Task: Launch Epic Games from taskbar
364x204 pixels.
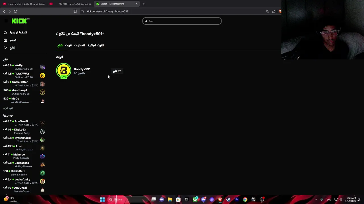Action: 187,199
